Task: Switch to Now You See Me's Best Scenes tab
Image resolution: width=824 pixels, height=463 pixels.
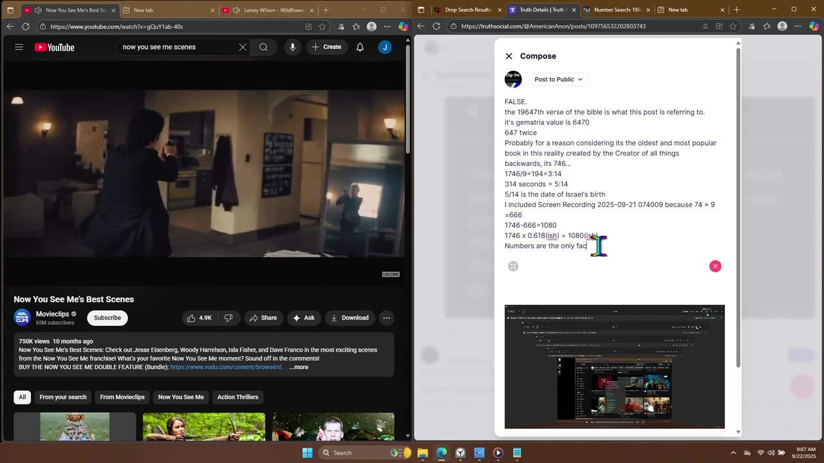Action: click(70, 10)
